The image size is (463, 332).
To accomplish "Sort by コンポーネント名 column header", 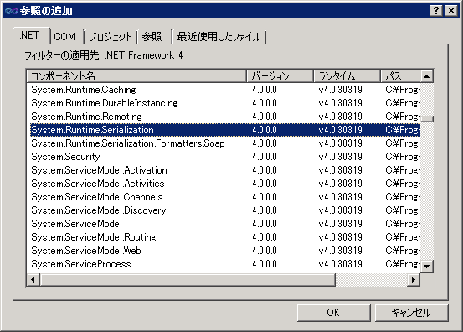I will click(x=136, y=76).
